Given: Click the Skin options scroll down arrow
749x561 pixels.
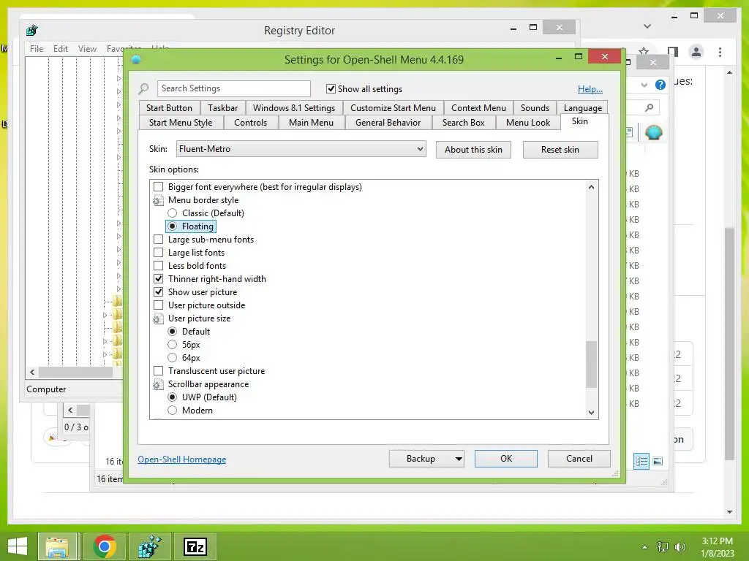Looking at the screenshot, I should 591,413.
